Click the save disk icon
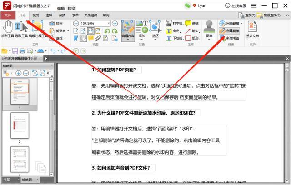This screenshot has width=291, height=185. pyautogui.click(x=15, y=51)
